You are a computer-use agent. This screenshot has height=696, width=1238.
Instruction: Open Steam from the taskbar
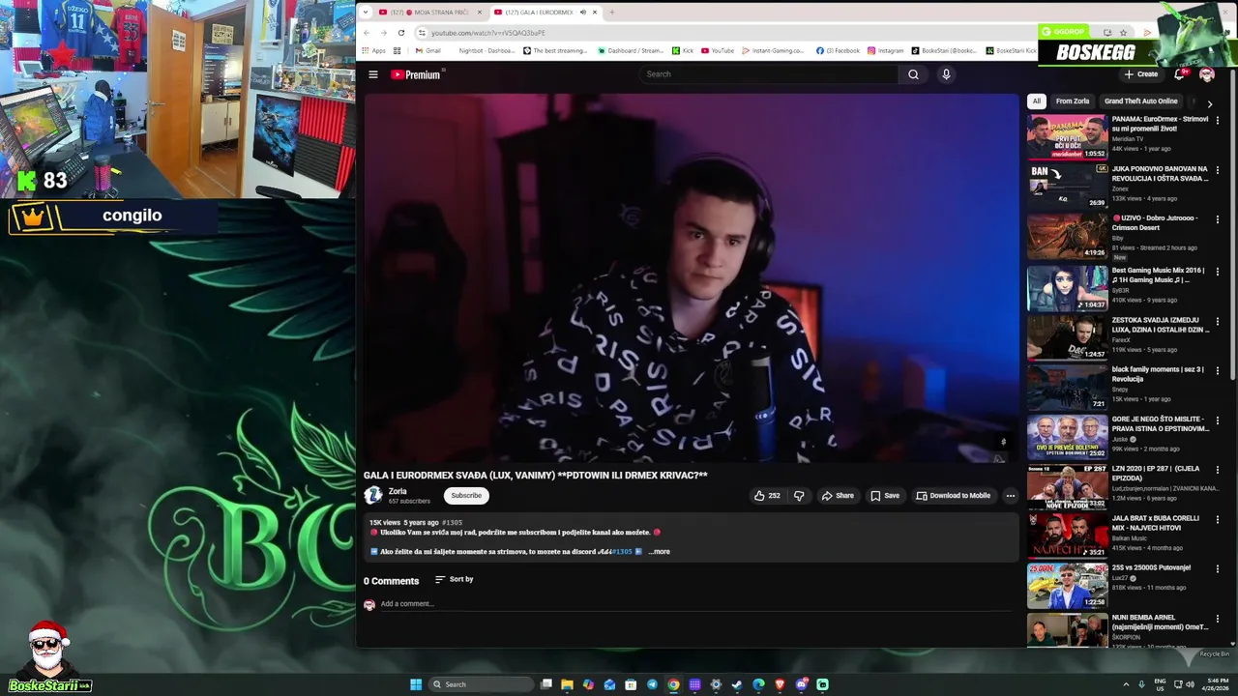pyautogui.click(x=737, y=684)
